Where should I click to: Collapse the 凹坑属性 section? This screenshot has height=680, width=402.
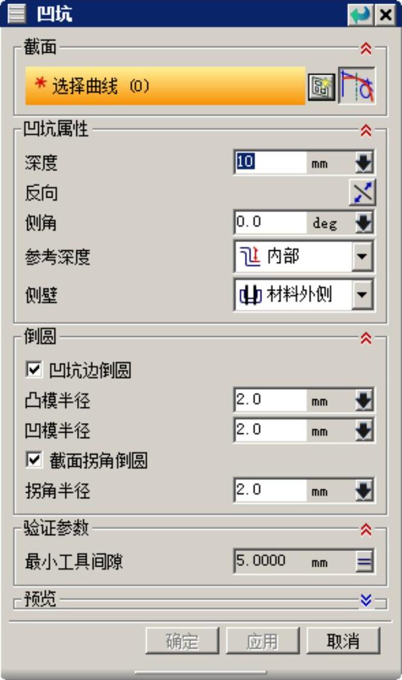(x=366, y=130)
